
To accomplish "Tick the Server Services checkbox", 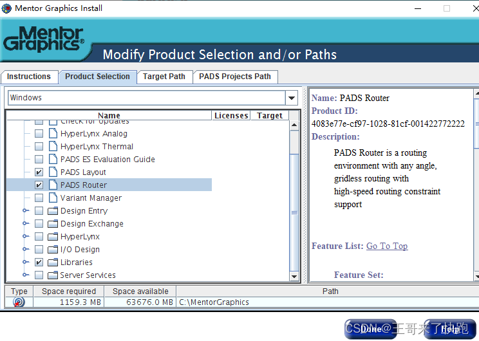I will coord(39,275).
